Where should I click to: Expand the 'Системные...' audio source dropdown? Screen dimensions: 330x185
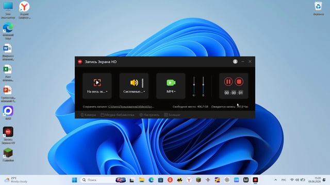coord(134,91)
